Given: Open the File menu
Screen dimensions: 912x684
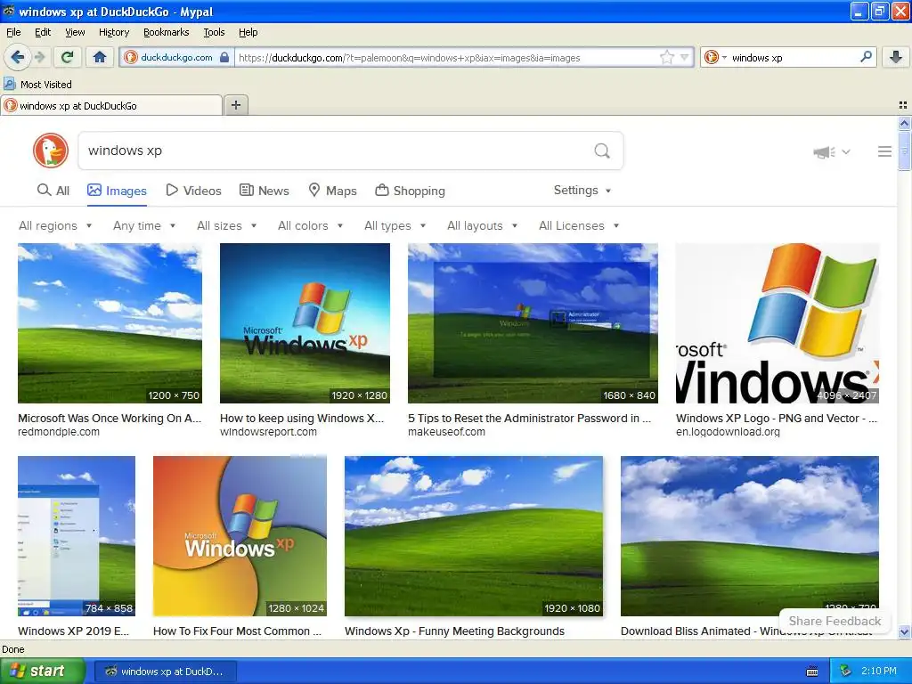Looking at the screenshot, I should click(13, 32).
